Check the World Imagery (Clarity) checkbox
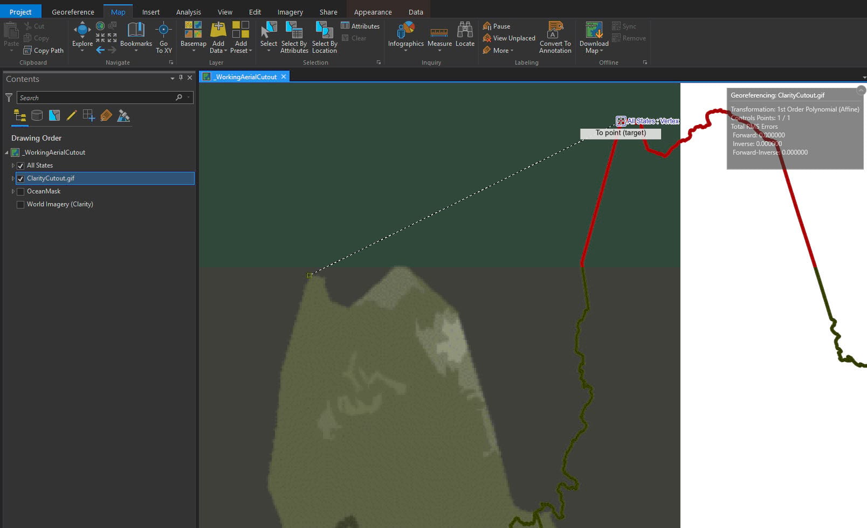Viewport: 867px width, 528px height. point(20,204)
